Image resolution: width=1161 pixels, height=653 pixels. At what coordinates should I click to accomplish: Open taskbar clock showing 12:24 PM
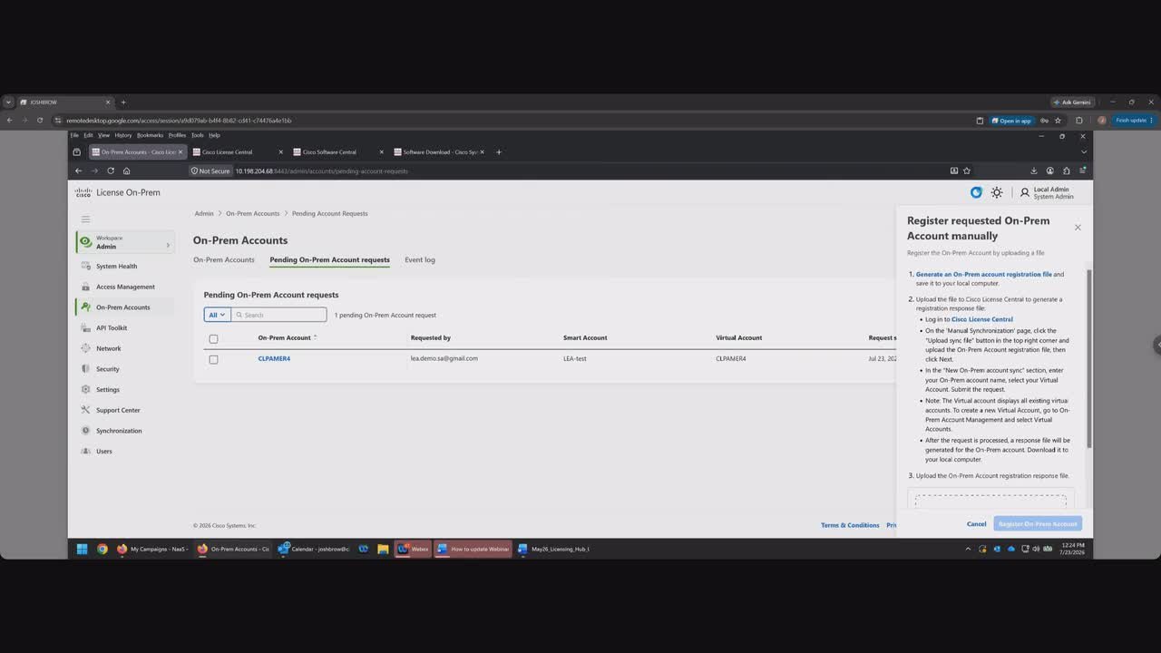(1073, 549)
